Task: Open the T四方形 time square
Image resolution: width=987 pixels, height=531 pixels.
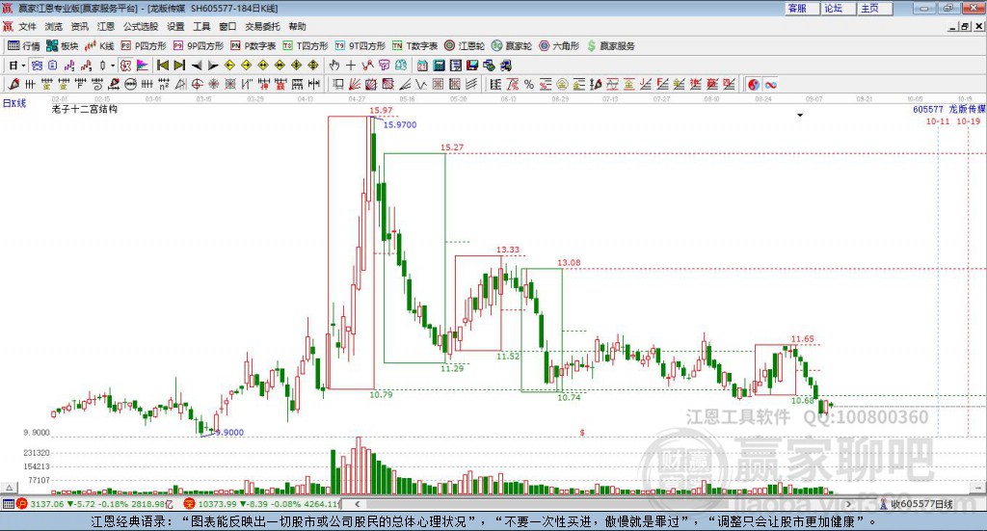Action: click(x=306, y=46)
